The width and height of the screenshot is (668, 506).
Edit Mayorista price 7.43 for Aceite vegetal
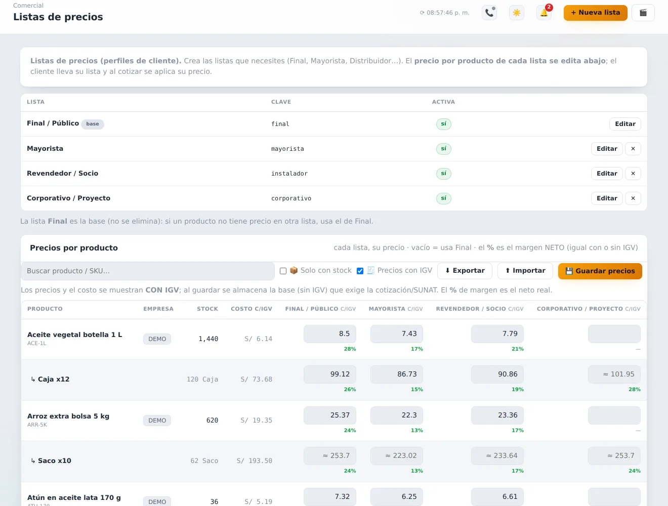click(397, 334)
